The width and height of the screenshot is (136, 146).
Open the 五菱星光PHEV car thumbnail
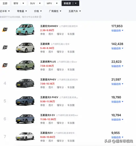point(25,83)
